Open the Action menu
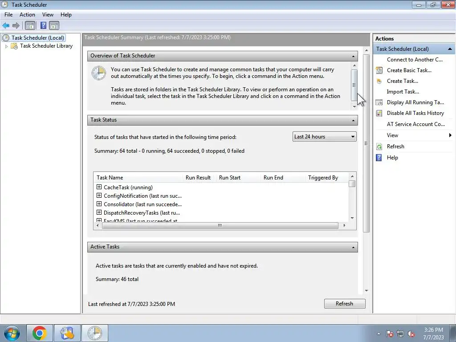This screenshot has width=456, height=342. pyautogui.click(x=27, y=15)
